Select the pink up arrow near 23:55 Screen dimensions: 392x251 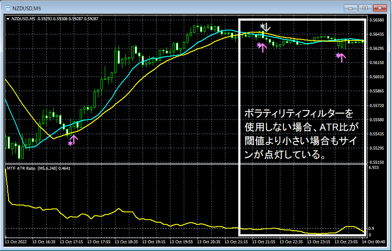(342, 58)
